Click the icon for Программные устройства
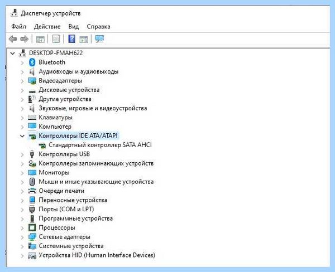Image resolution: width=335 pixels, height=272 pixels. [x=32, y=218]
